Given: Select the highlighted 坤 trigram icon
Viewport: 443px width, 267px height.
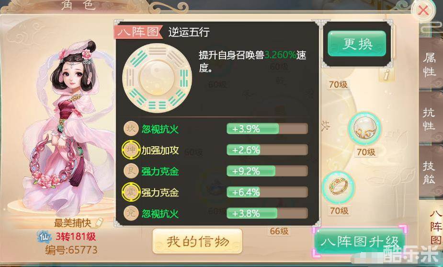Looking at the screenshot, I should pos(131,150).
